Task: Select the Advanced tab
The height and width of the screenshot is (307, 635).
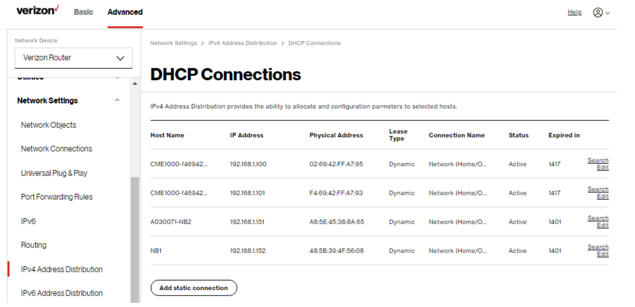Action: (x=125, y=12)
